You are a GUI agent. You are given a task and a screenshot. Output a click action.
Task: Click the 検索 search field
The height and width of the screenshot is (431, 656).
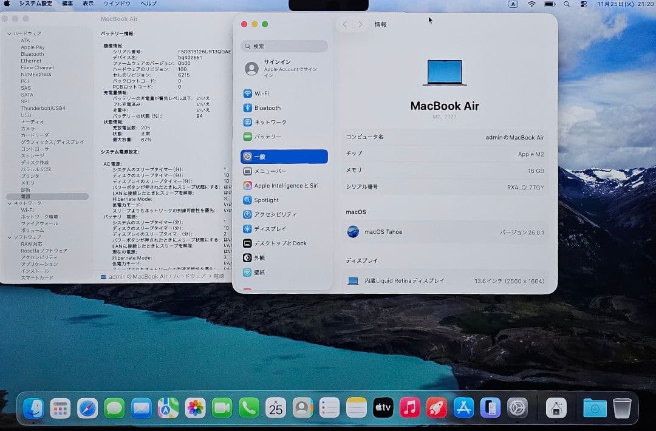(284, 46)
